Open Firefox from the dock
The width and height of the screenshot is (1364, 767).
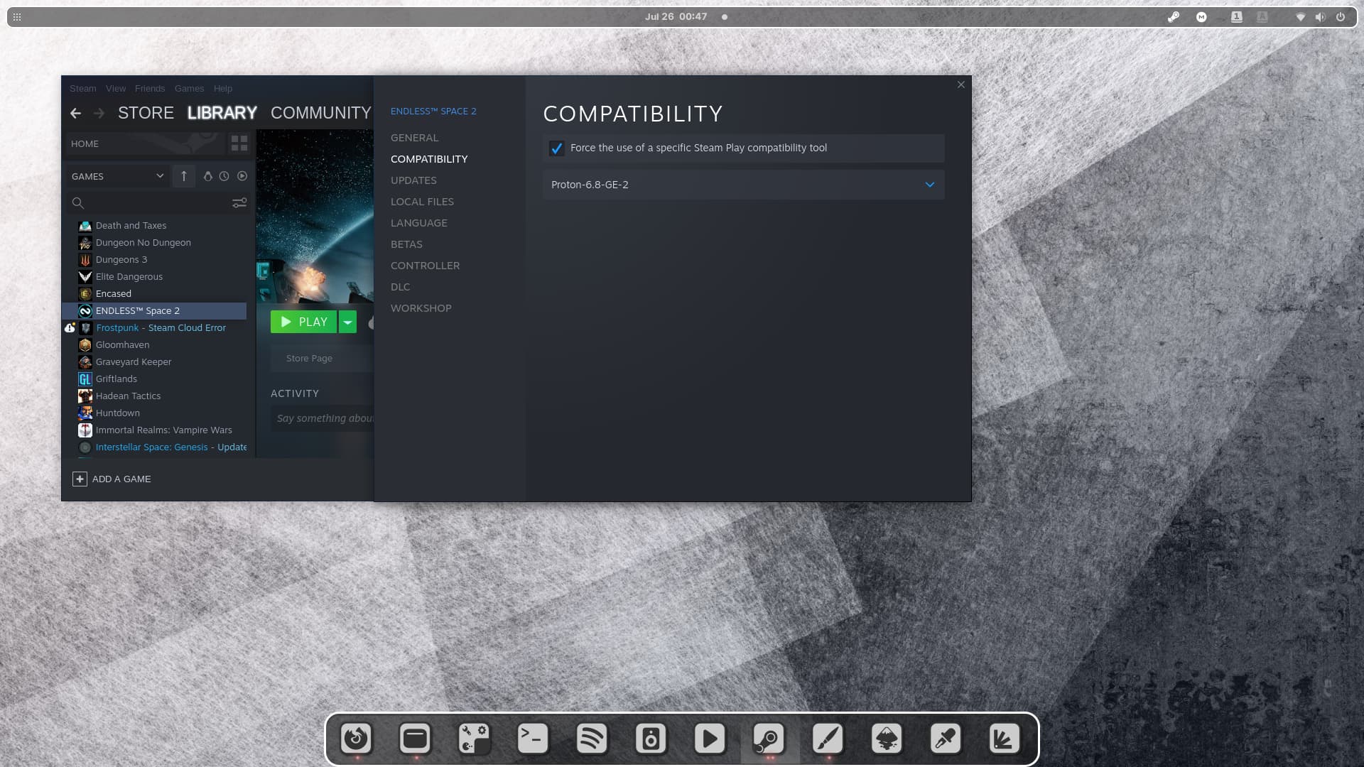point(356,739)
